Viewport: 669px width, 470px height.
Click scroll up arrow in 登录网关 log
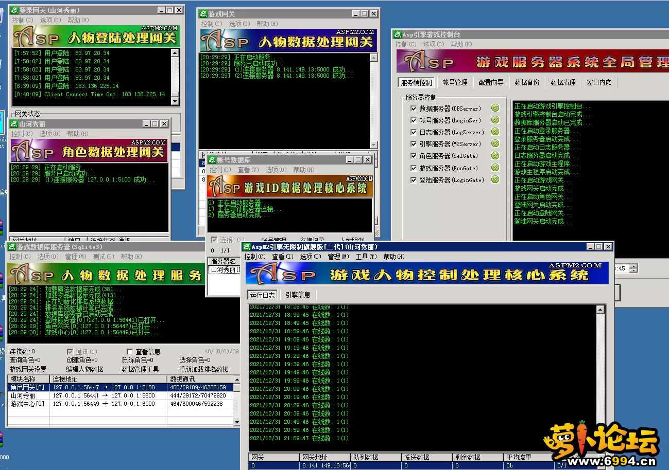(x=175, y=52)
